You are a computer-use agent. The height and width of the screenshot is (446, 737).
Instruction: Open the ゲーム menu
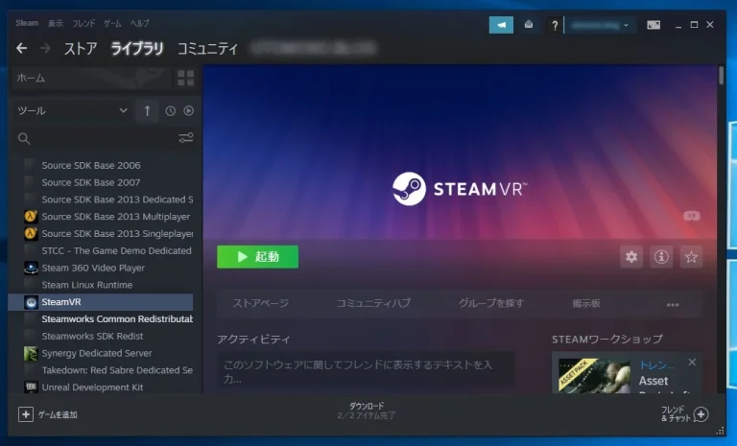[112, 23]
